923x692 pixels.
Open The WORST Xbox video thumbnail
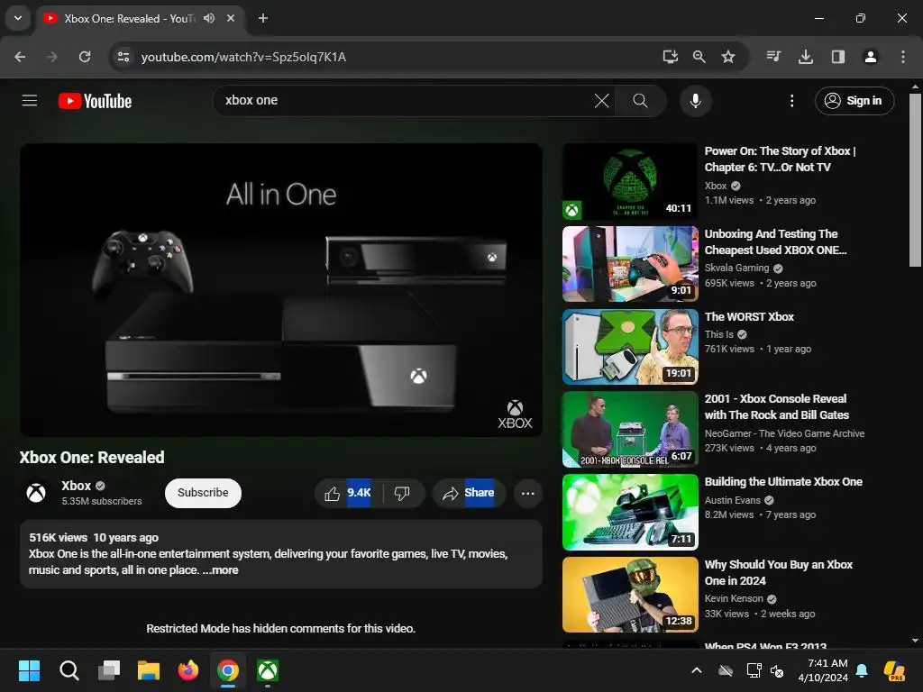630,347
